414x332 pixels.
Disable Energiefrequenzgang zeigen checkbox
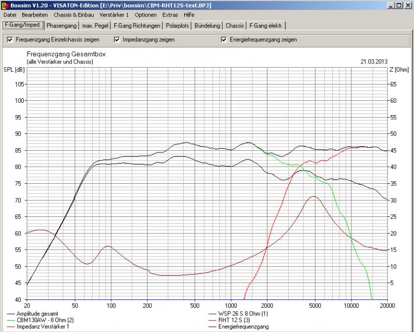[224, 40]
